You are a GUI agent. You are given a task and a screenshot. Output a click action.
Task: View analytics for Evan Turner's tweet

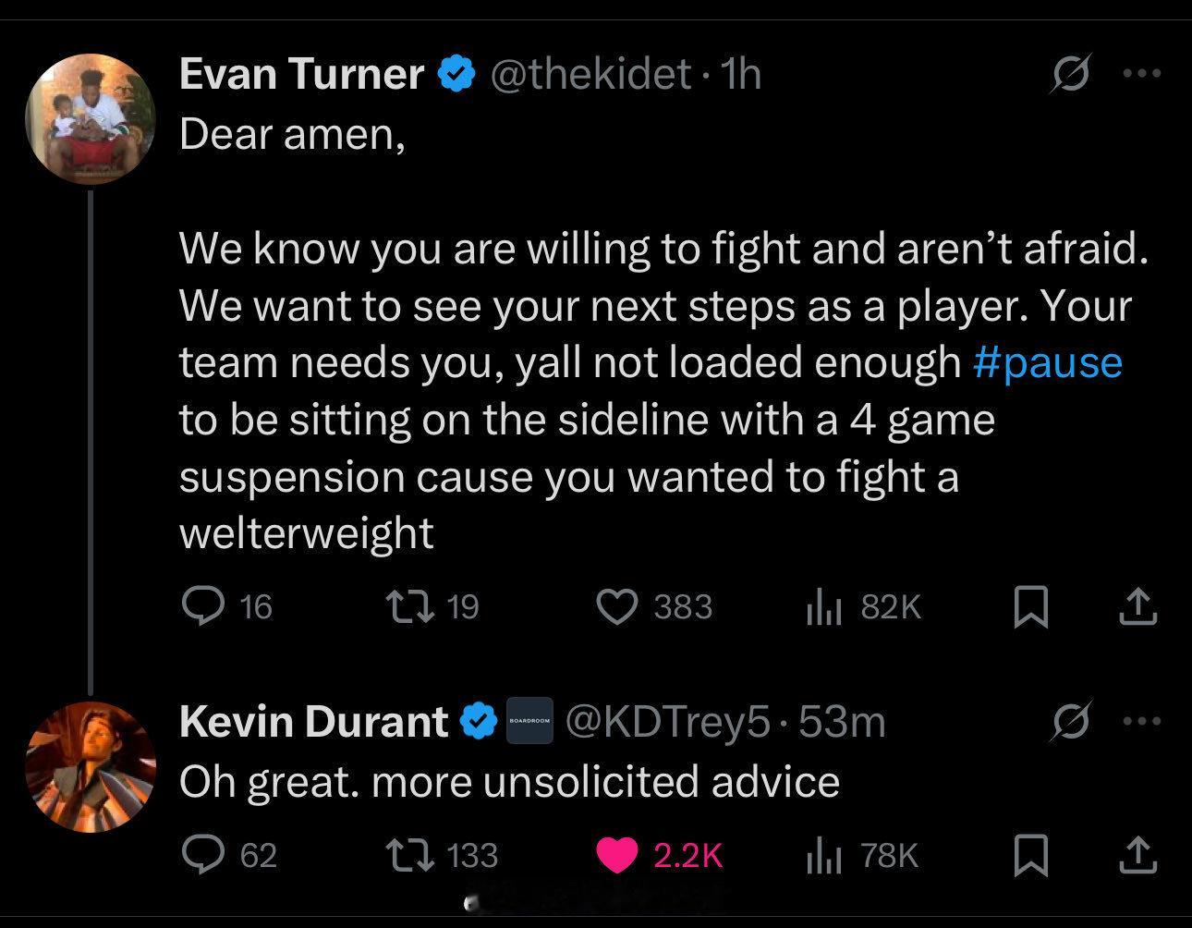point(822,606)
